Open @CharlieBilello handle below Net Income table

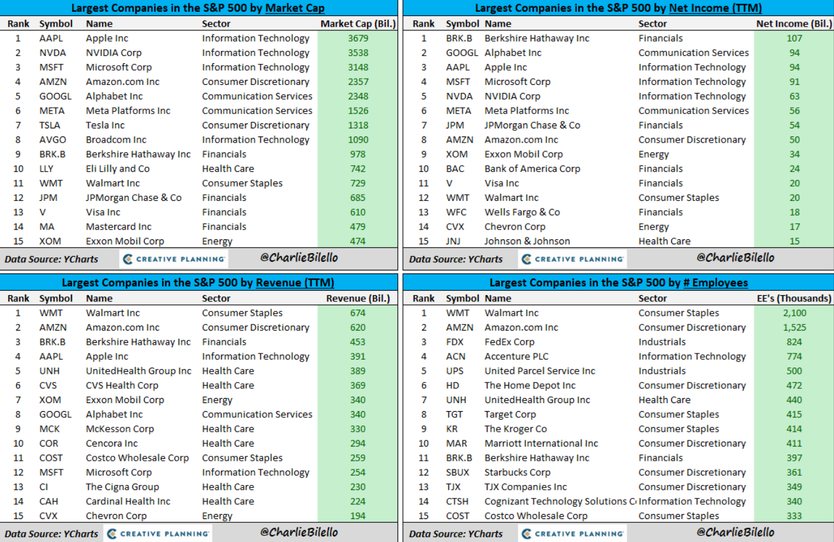click(x=736, y=257)
